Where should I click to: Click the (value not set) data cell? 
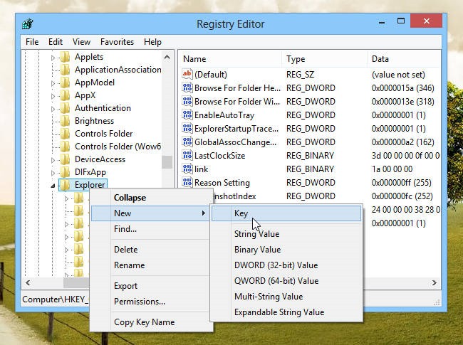pos(398,74)
